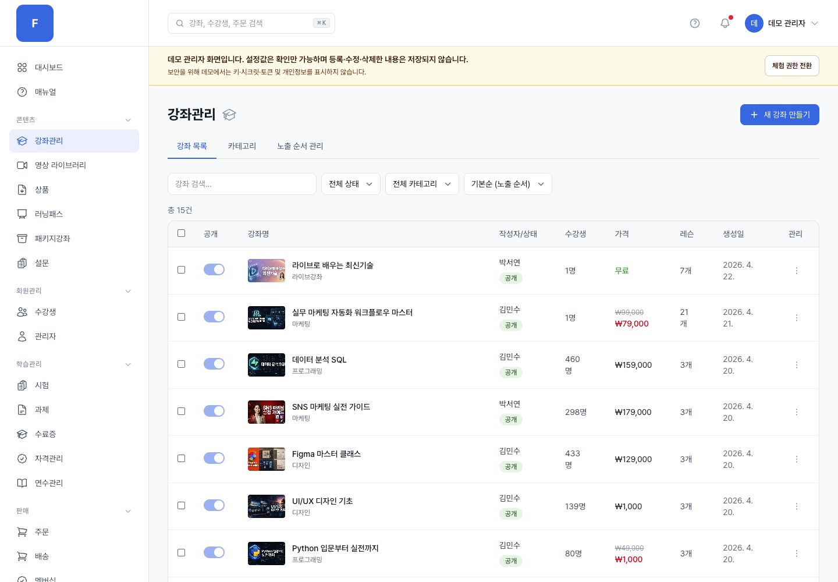Open 상품 in the sidebar

click(x=74, y=190)
